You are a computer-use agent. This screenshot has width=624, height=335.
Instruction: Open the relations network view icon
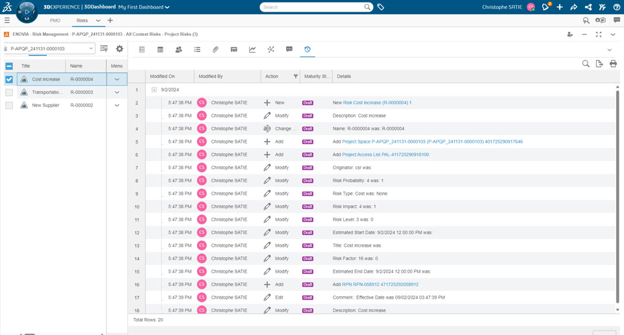point(270,49)
